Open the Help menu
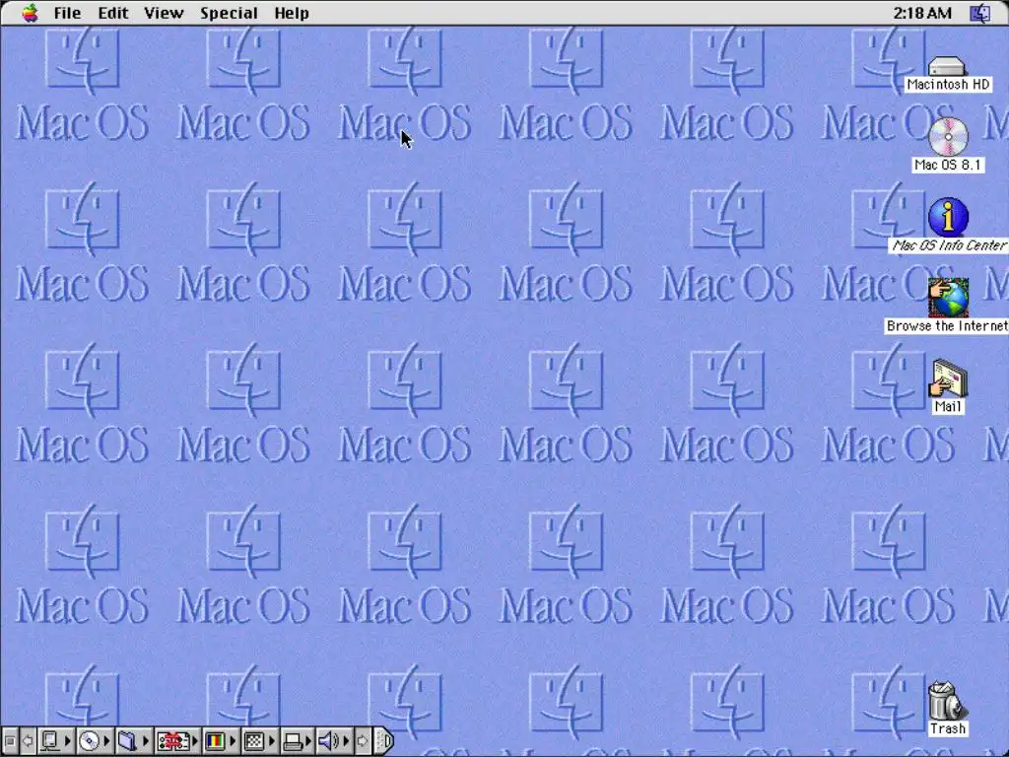Screen dimensions: 1009x757 coord(292,13)
